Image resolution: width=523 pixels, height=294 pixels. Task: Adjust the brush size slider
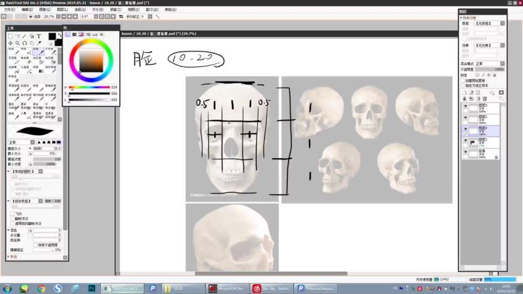point(47,148)
